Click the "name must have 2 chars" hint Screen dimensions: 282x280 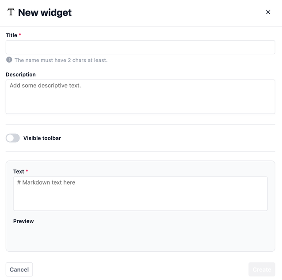[x=61, y=60]
